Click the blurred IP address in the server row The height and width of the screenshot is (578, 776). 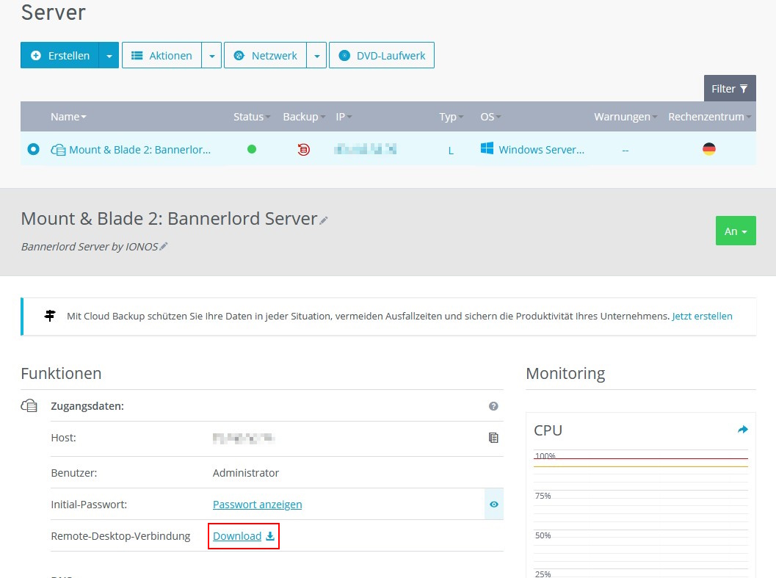coord(365,149)
